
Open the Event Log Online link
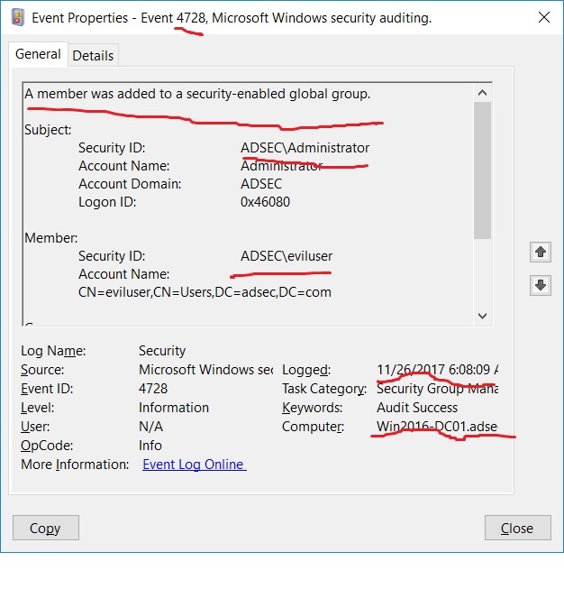(x=194, y=465)
